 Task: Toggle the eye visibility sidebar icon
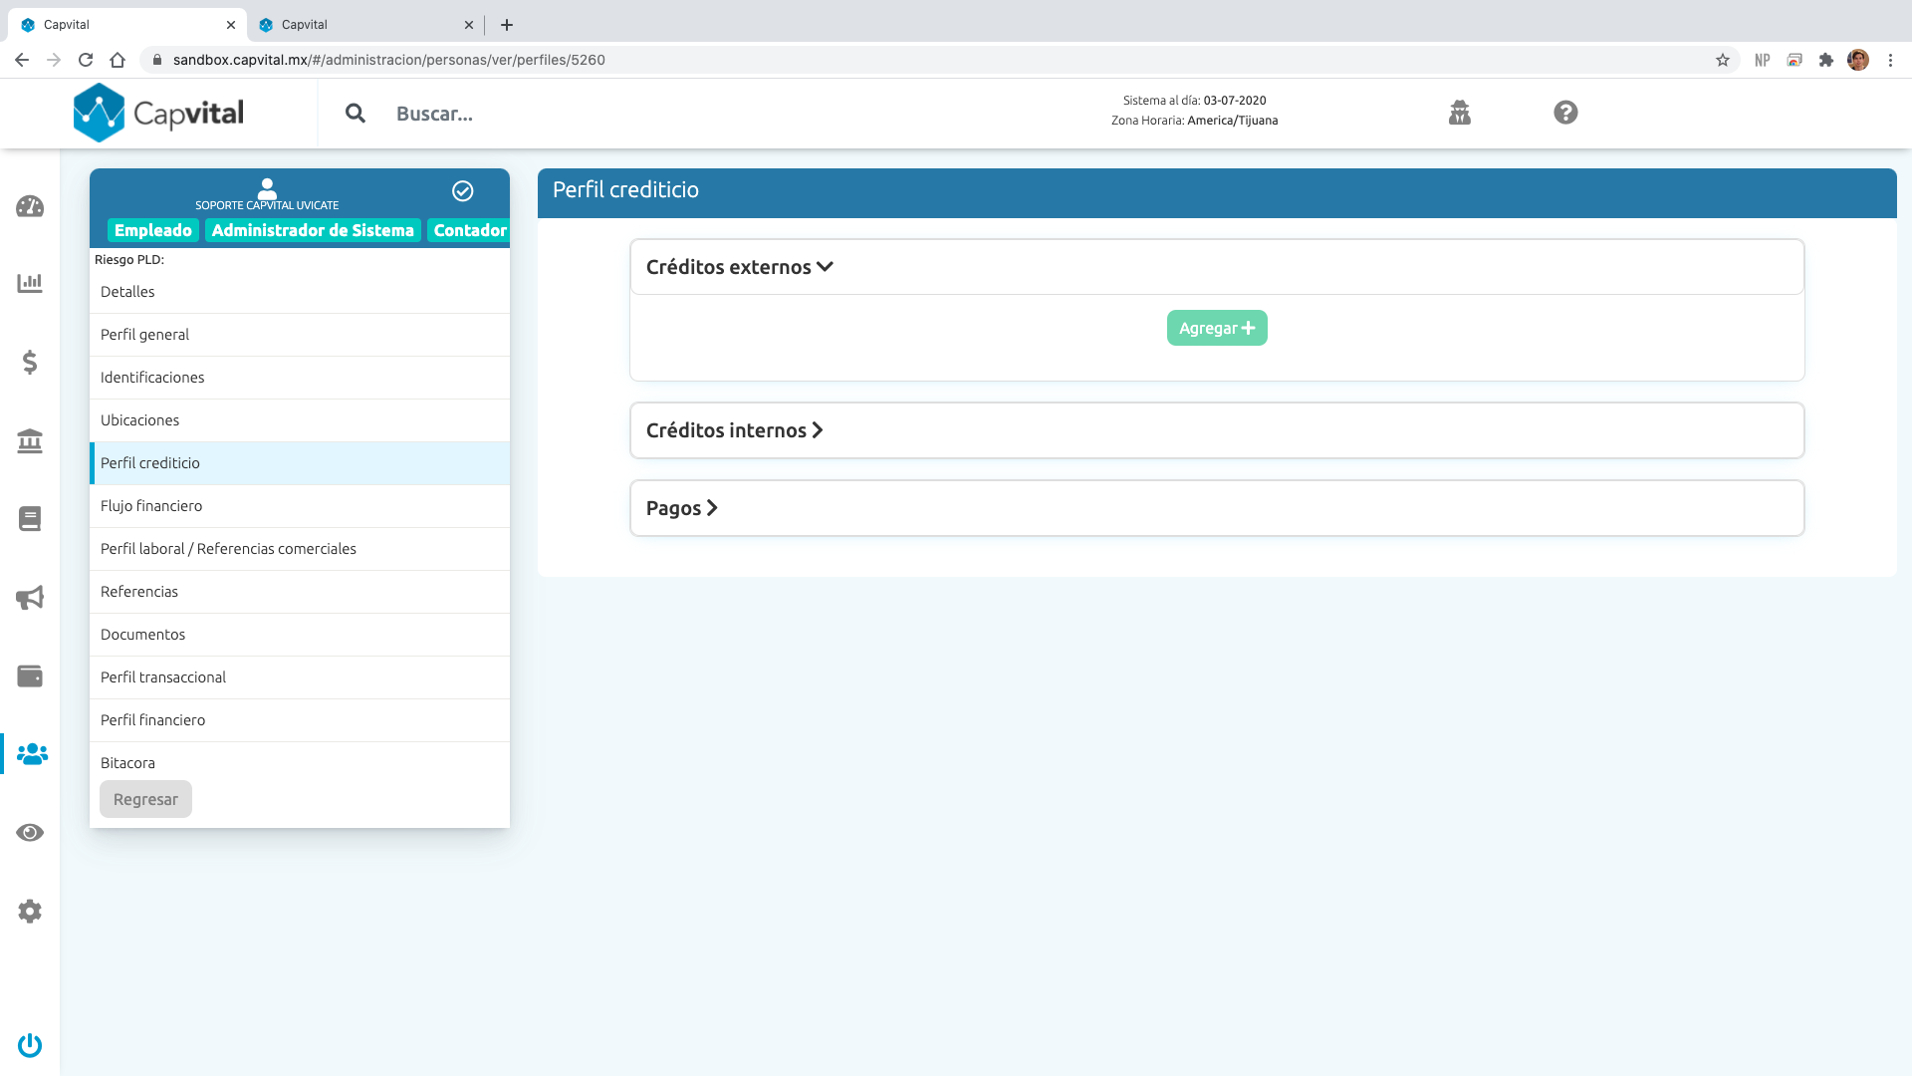(30, 833)
